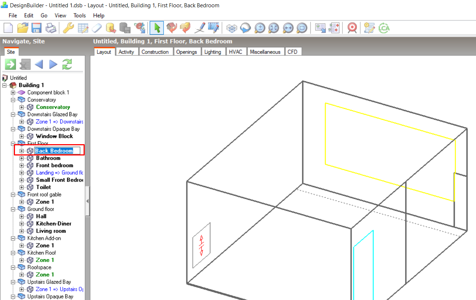Viewport: 476px width, 300px height.
Task: Click the Zoom window magnifier icon
Action: 302,28
